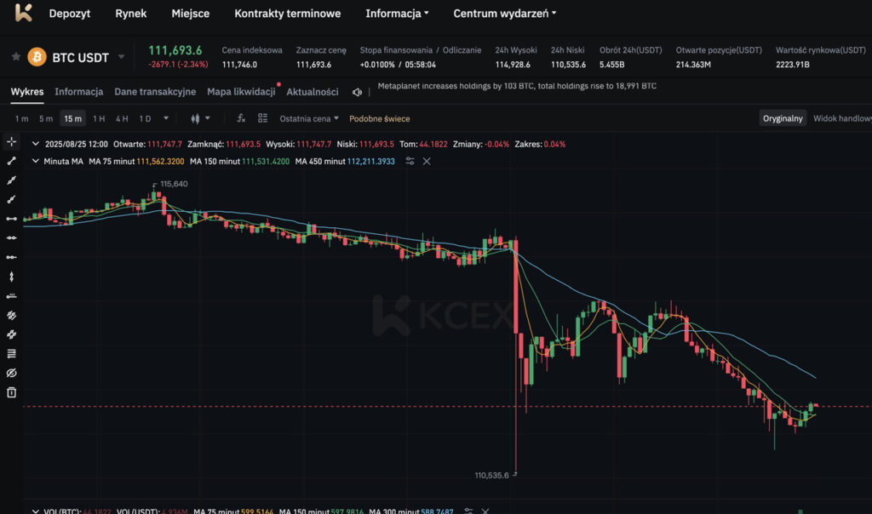
Task: Switch to Oryginalny chart view
Action: pyautogui.click(x=783, y=118)
